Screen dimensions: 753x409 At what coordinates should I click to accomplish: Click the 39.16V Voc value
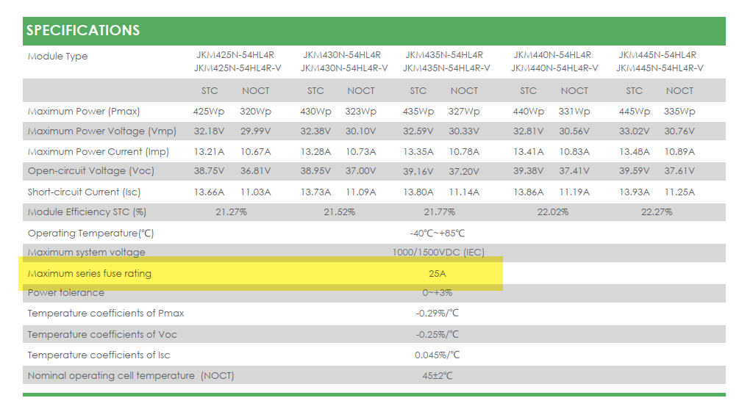point(418,171)
